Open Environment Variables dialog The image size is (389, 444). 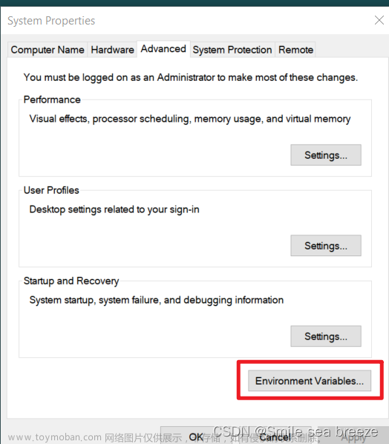(x=310, y=381)
